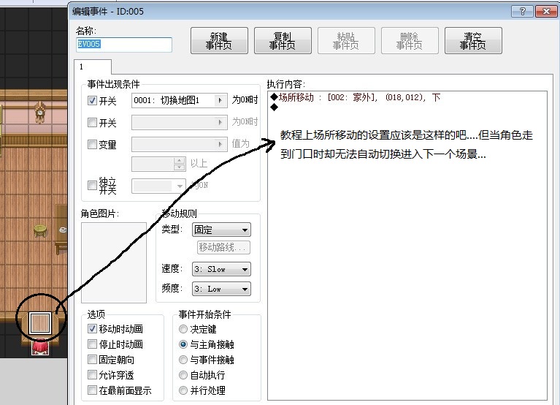The image size is (560, 405).
Task: Click the help question mark button
Action: point(522,12)
